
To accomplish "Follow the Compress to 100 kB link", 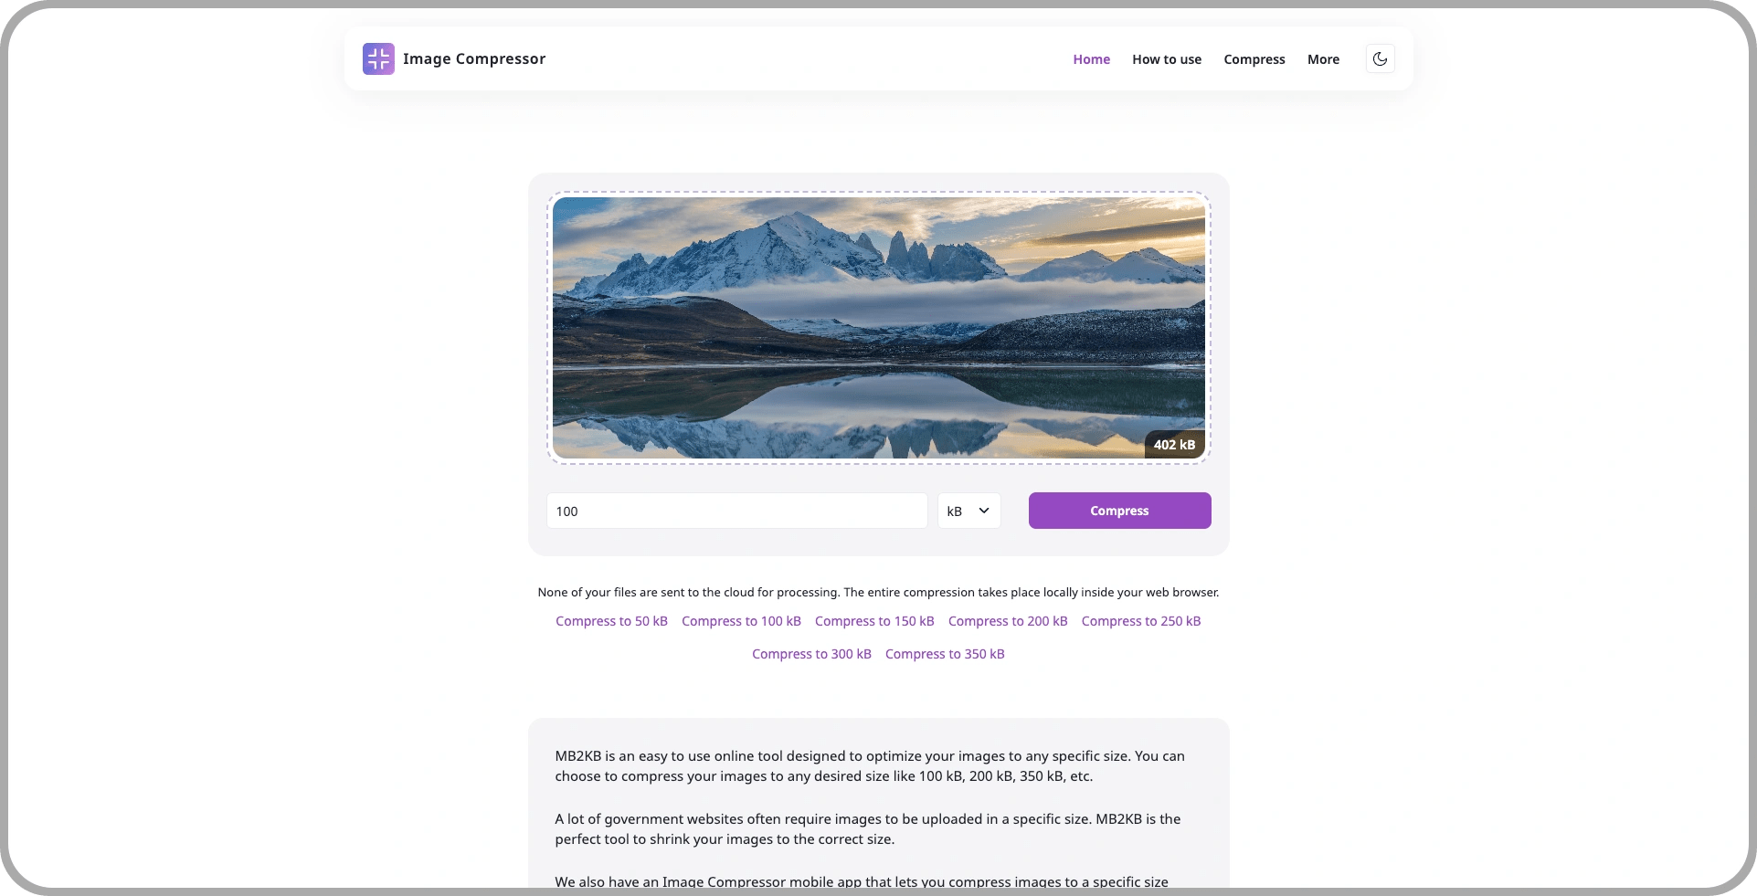I will pos(741,621).
